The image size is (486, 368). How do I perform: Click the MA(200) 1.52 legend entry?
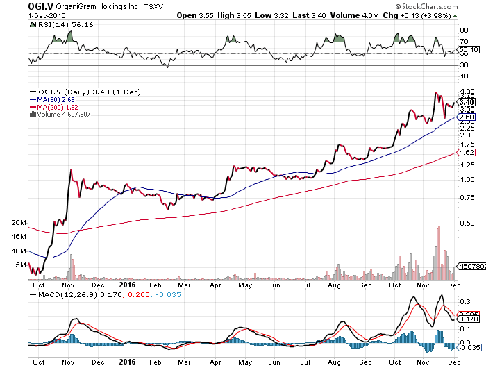click(x=58, y=107)
